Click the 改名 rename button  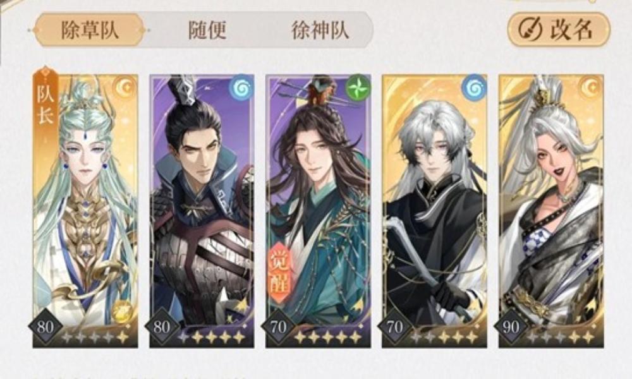pyautogui.click(x=559, y=29)
